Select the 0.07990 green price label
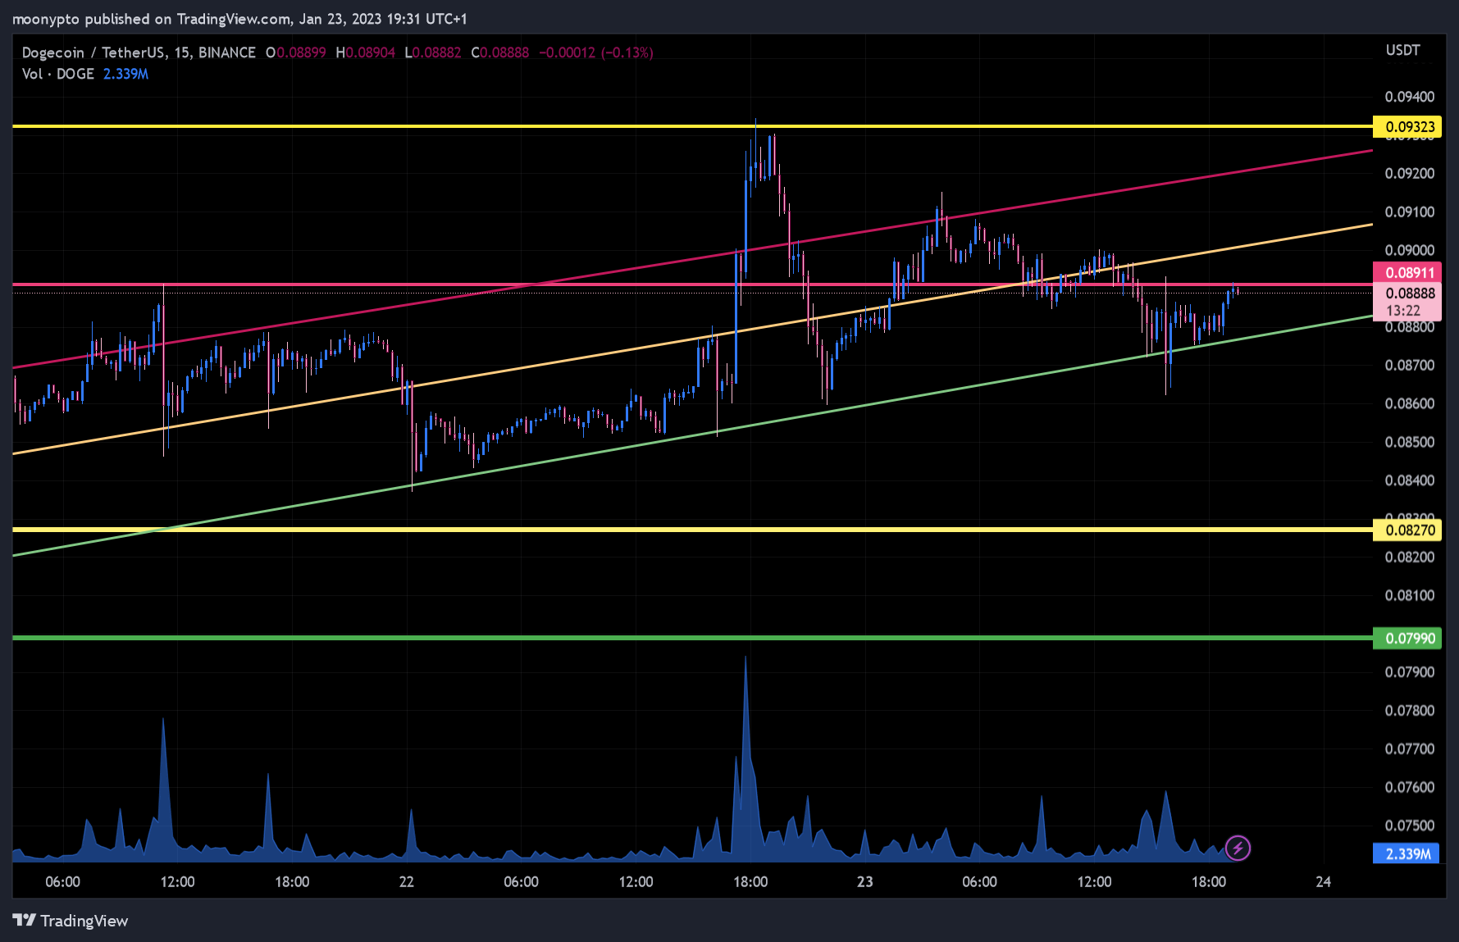This screenshot has height=942, width=1459. click(x=1407, y=638)
